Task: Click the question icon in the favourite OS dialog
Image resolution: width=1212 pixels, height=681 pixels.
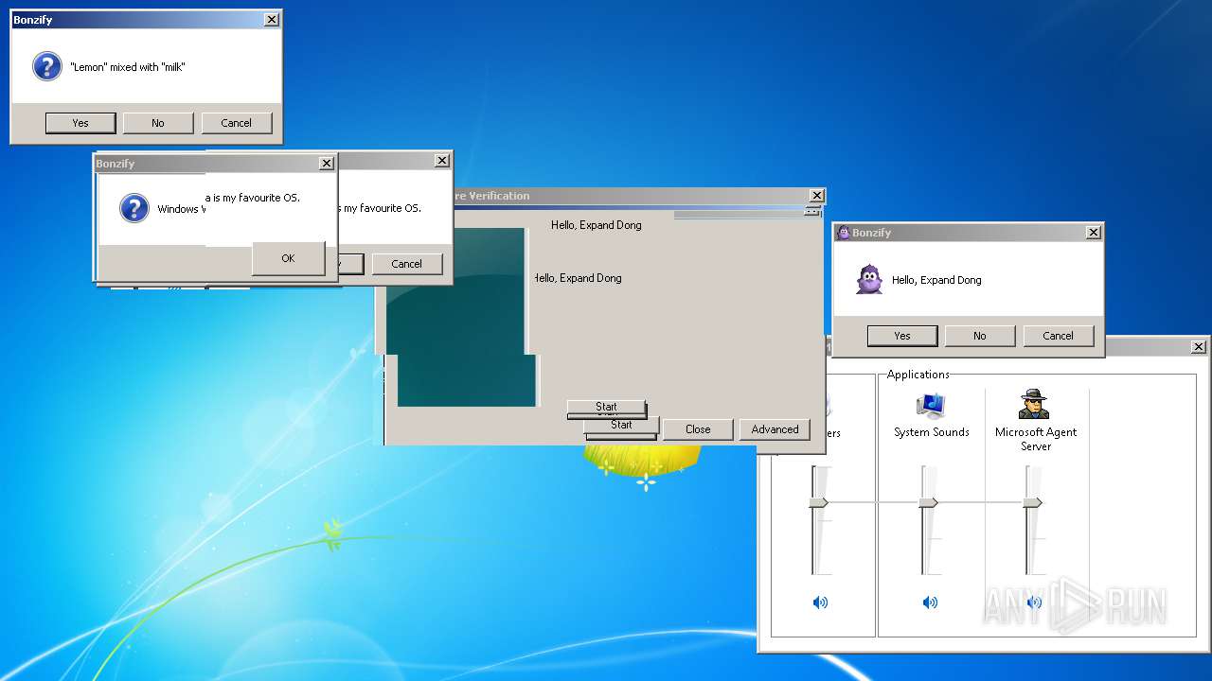Action: coord(134,209)
